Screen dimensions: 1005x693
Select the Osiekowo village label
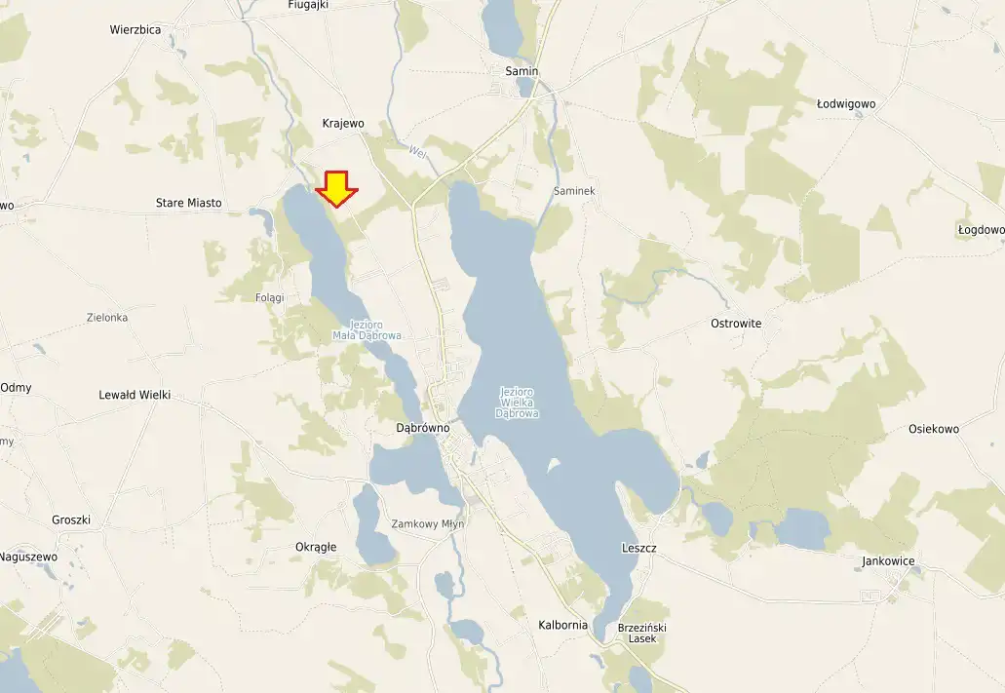coord(934,429)
